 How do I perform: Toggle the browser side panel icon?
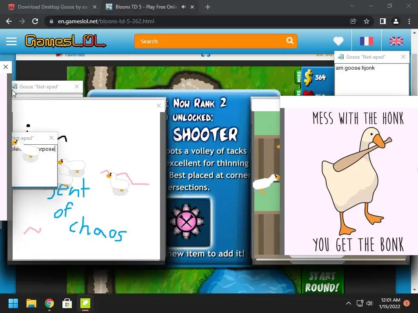tap(383, 21)
